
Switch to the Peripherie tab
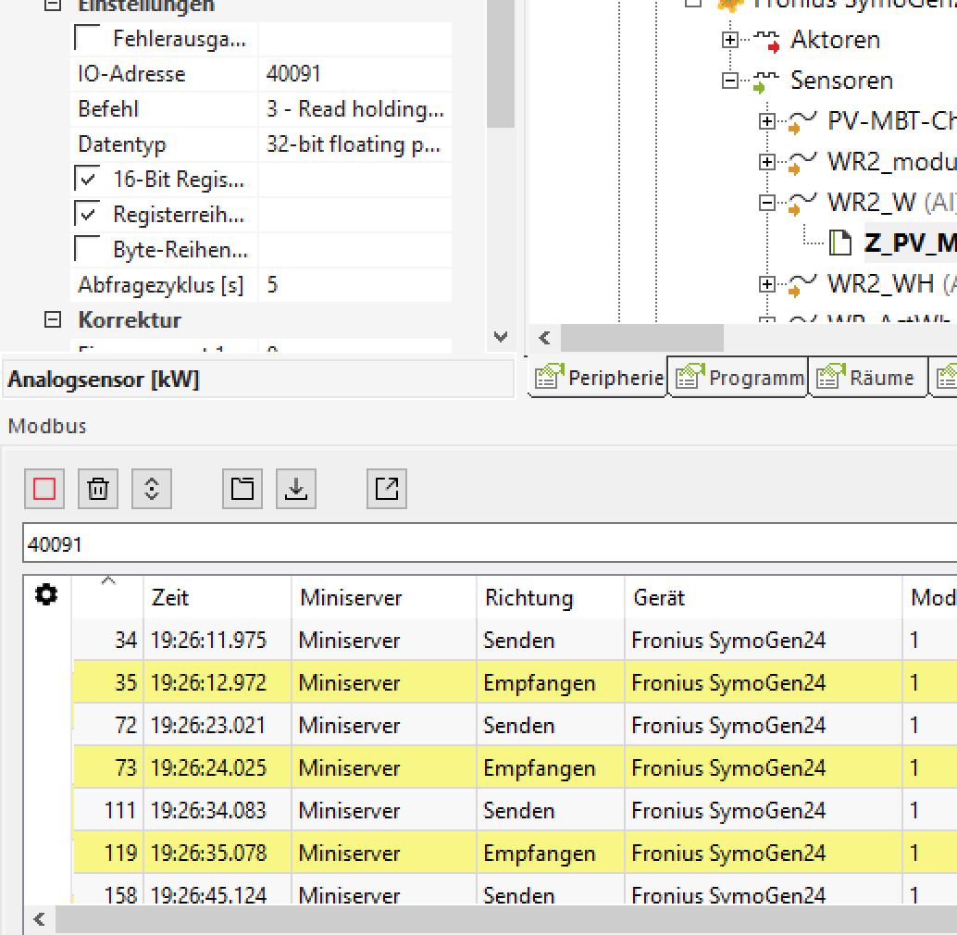click(598, 377)
